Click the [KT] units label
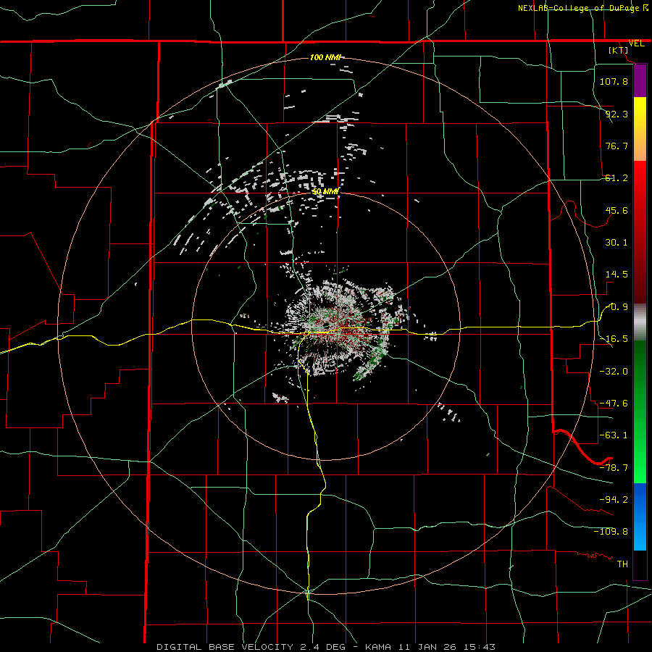The height and width of the screenshot is (652, 652). (619, 50)
